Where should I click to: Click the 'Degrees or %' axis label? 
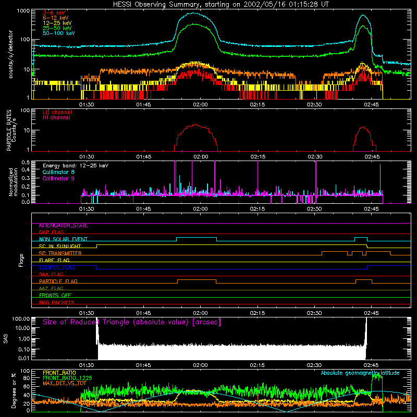click(x=14, y=390)
